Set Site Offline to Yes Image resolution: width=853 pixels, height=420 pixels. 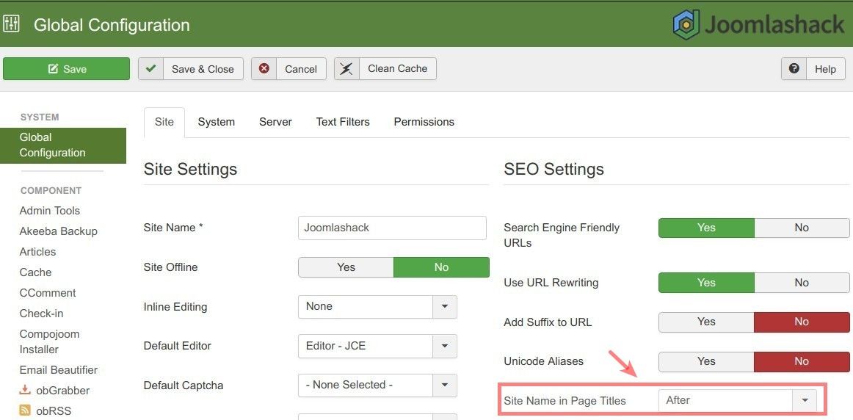click(x=346, y=267)
